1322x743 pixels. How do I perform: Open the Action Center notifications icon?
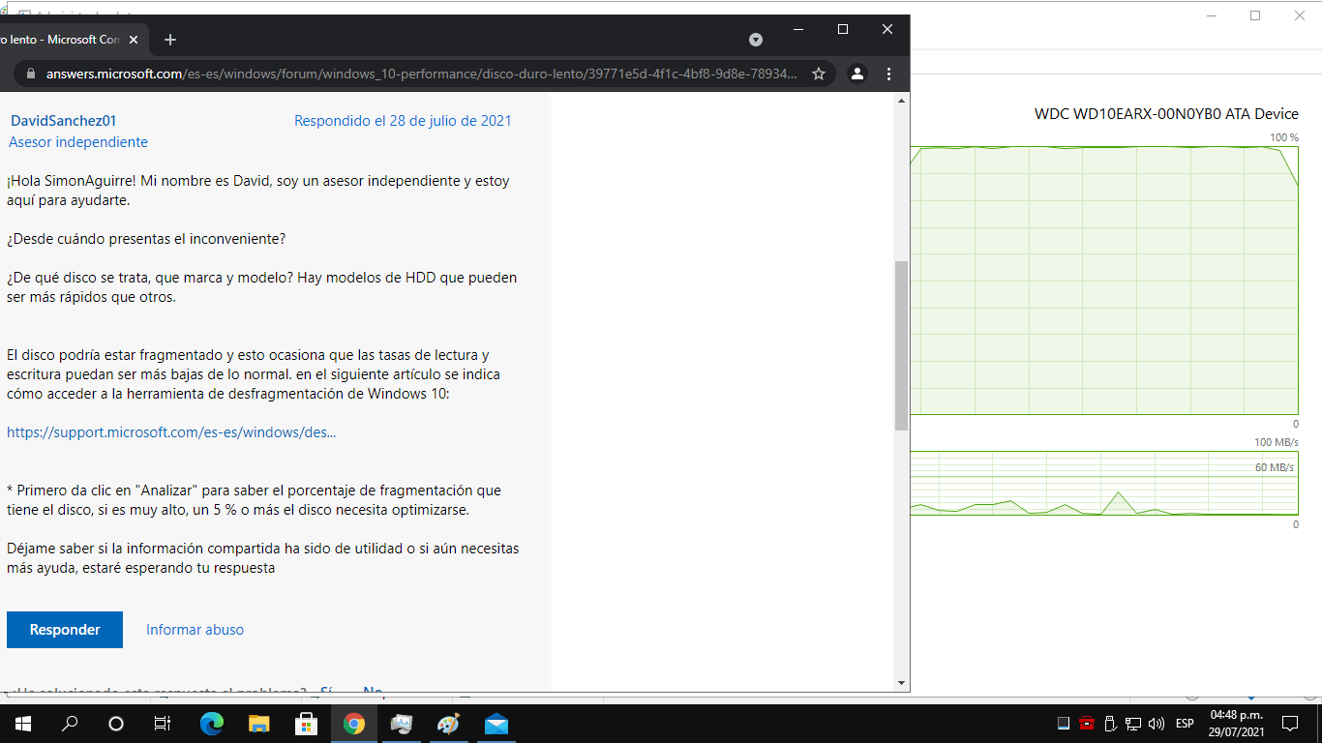click(1289, 724)
